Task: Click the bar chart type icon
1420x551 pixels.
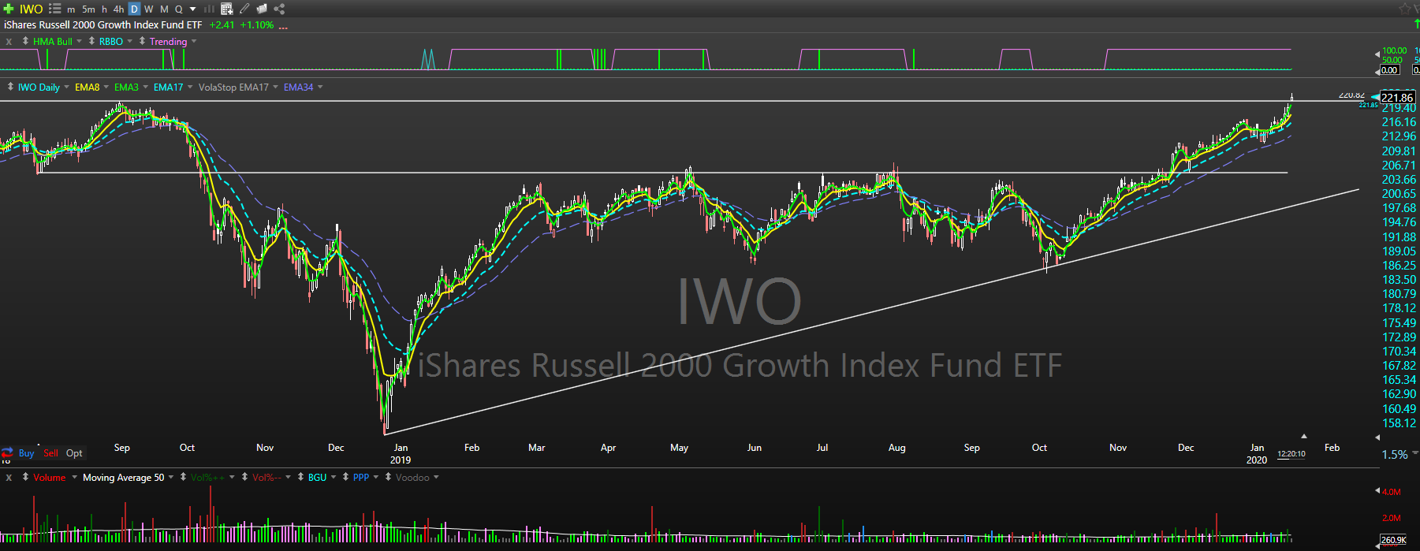Action: (210, 9)
